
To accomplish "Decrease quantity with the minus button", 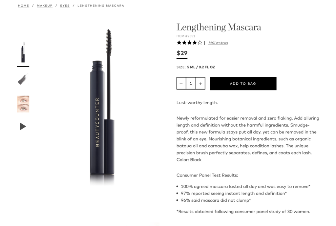I will [x=181, y=83].
